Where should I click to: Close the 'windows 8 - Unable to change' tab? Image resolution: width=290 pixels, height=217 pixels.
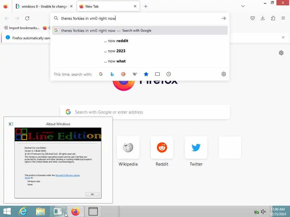pyautogui.click(x=71, y=6)
